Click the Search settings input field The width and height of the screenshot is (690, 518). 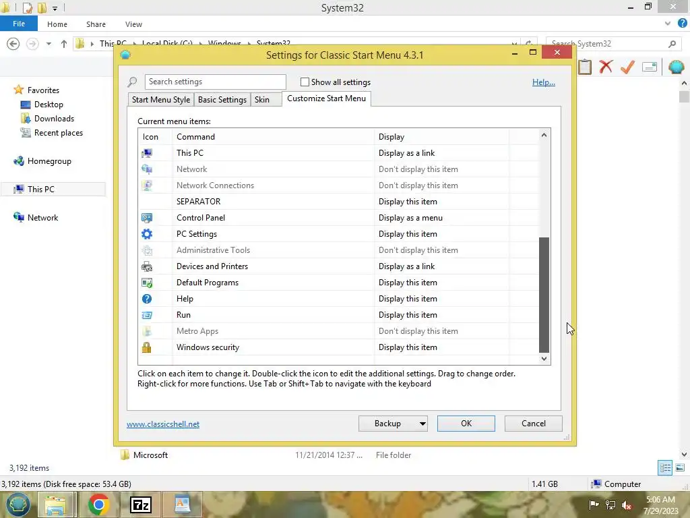(x=215, y=82)
